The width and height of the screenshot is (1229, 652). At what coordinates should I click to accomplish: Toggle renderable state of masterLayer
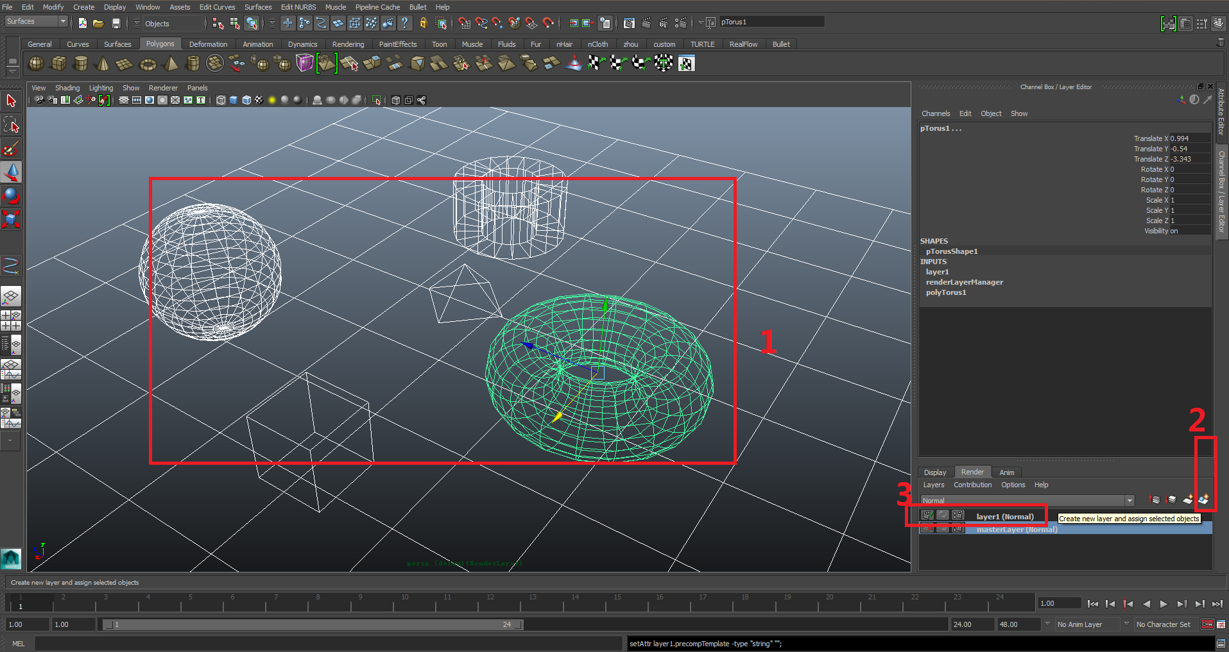coord(927,529)
